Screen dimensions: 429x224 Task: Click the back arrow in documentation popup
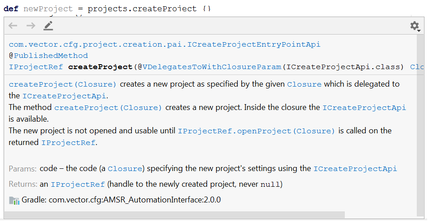13,26
